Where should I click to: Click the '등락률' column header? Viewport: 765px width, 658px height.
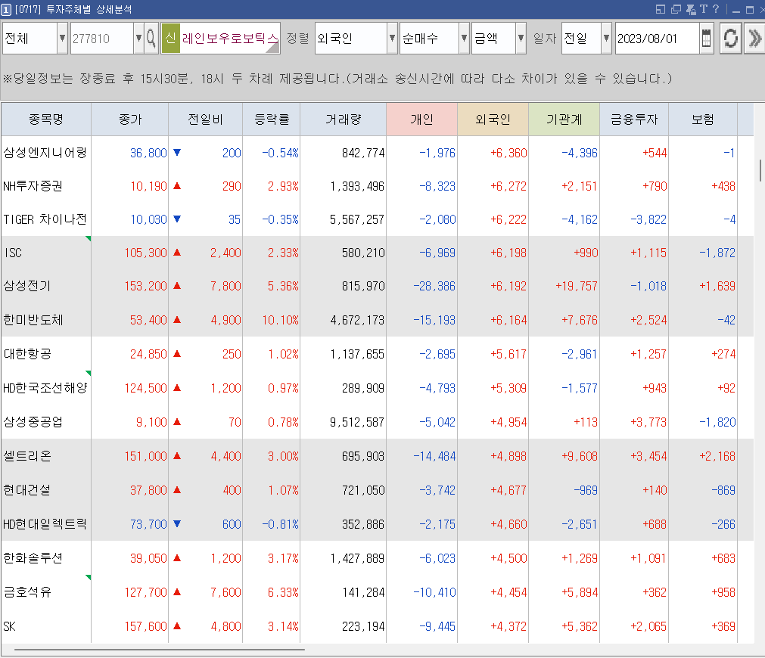click(271, 119)
